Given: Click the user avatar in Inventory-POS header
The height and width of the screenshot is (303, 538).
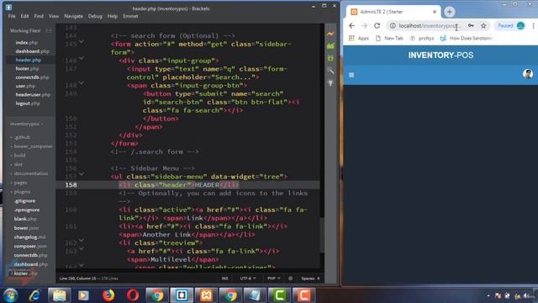Looking at the screenshot, I should [528, 74].
